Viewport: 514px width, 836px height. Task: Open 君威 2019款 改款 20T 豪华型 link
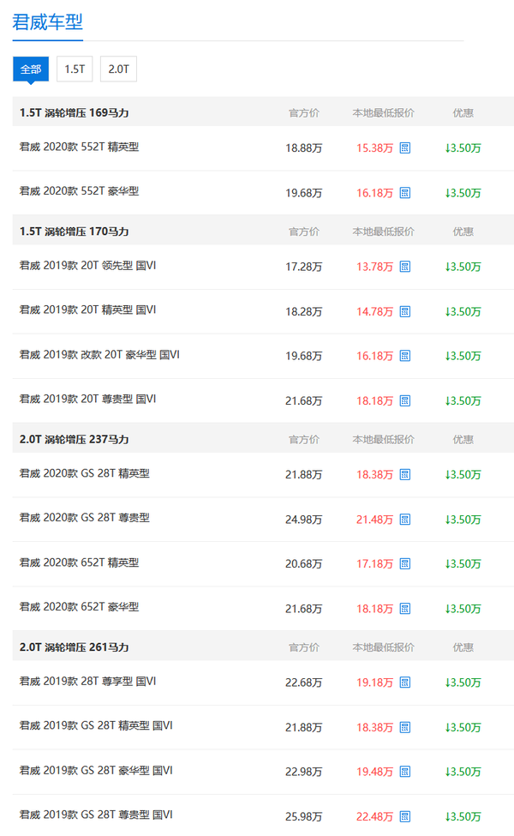coord(99,355)
